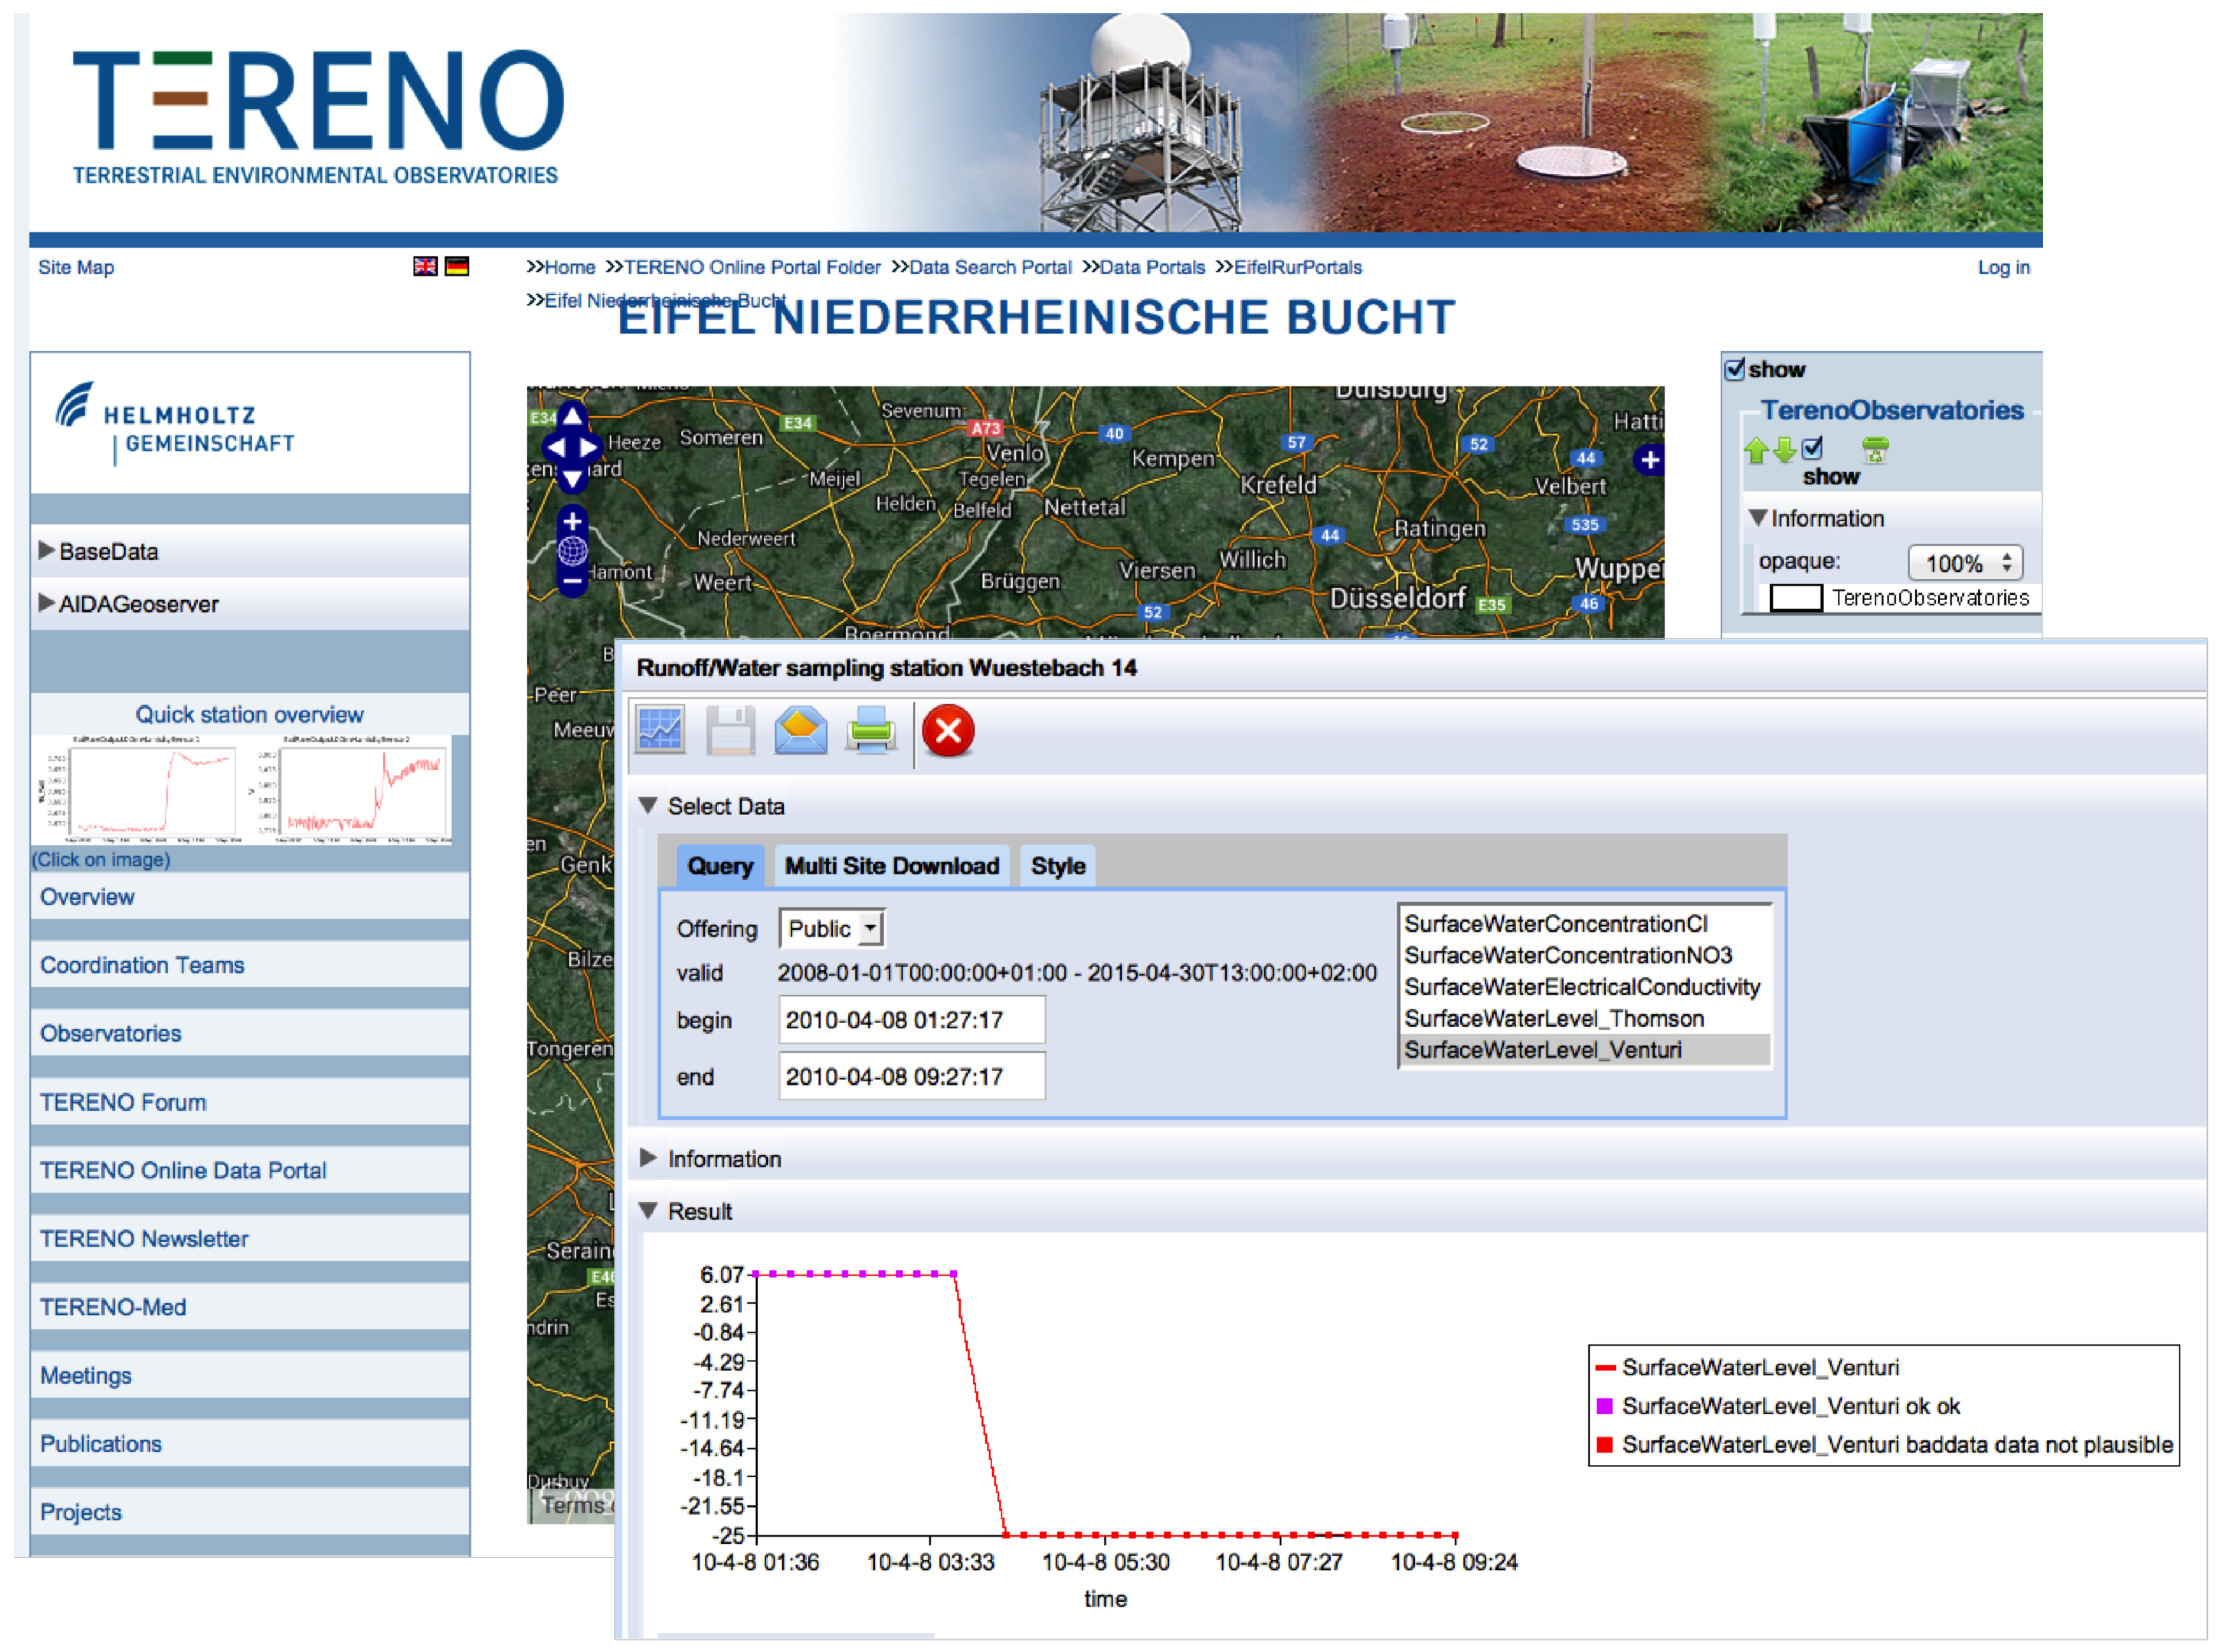Move TerenoObservatories layer up with green arrow
The width and height of the screenshot is (2220, 1652).
pos(1756,451)
